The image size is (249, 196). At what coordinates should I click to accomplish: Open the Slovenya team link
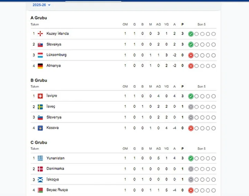[x=54, y=117]
